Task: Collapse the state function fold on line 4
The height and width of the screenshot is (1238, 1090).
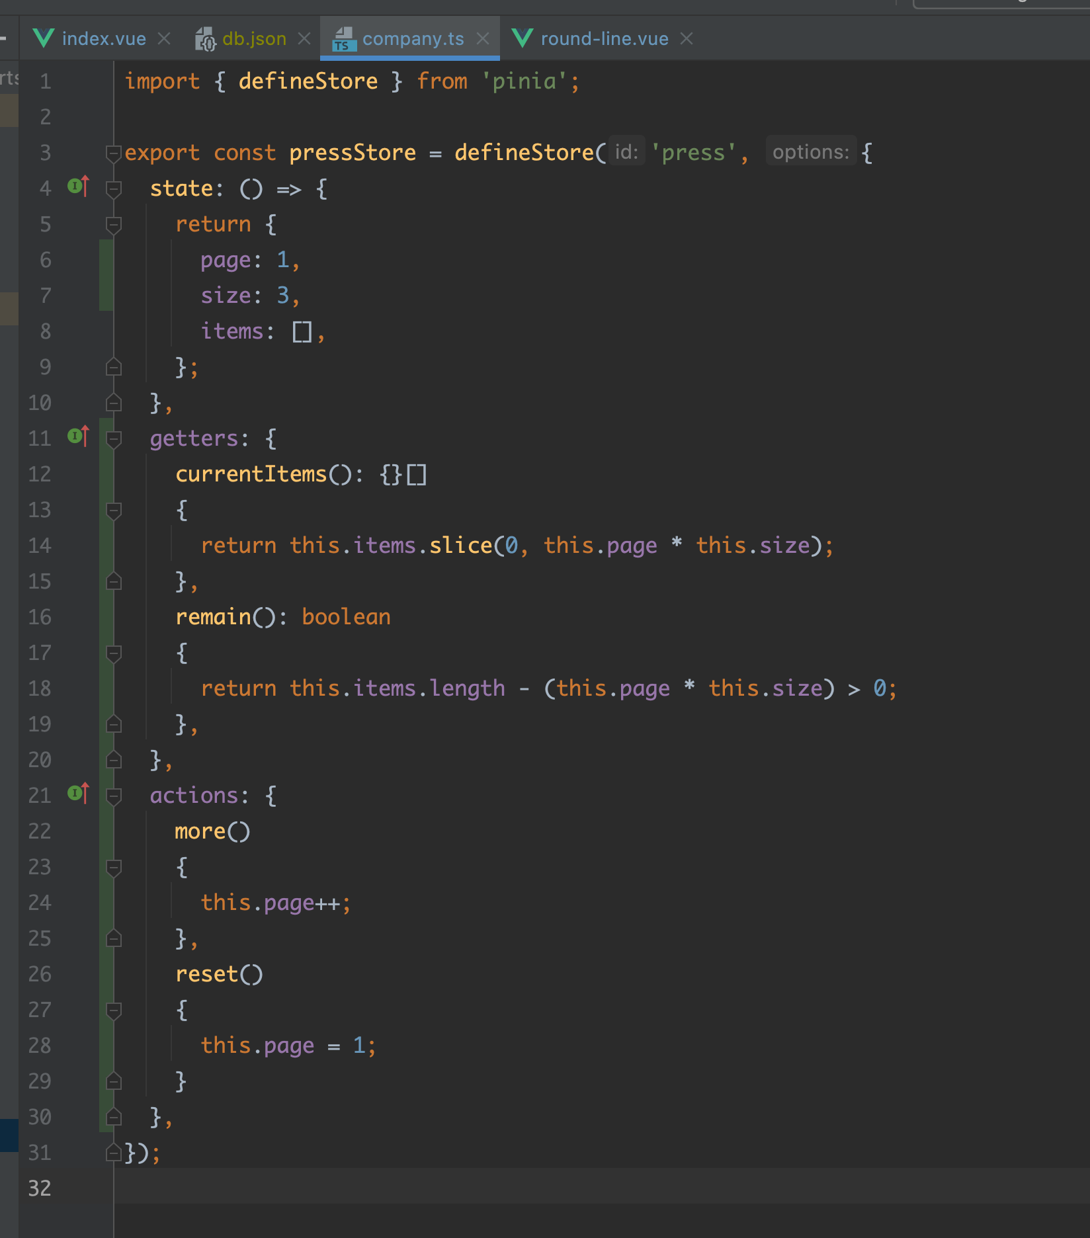Action: tap(114, 189)
